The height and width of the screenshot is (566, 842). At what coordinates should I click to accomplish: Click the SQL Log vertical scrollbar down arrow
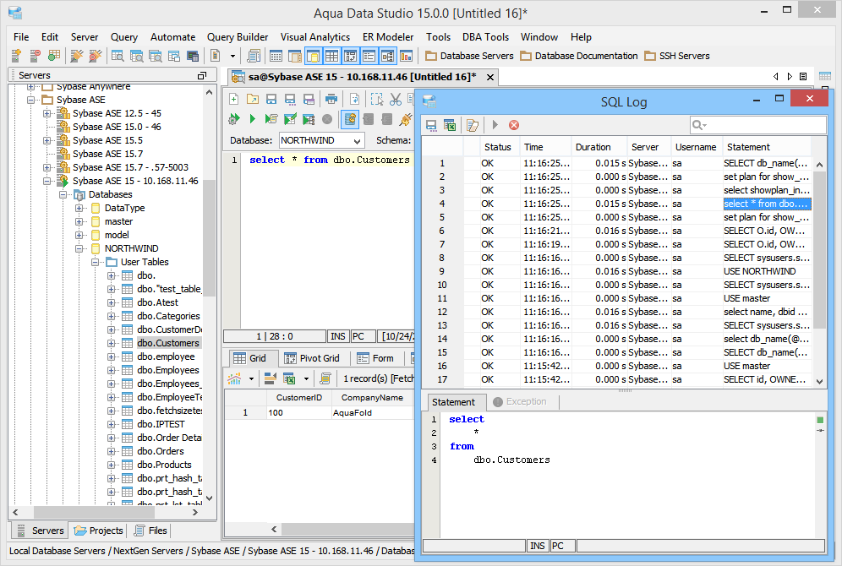click(819, 382)
